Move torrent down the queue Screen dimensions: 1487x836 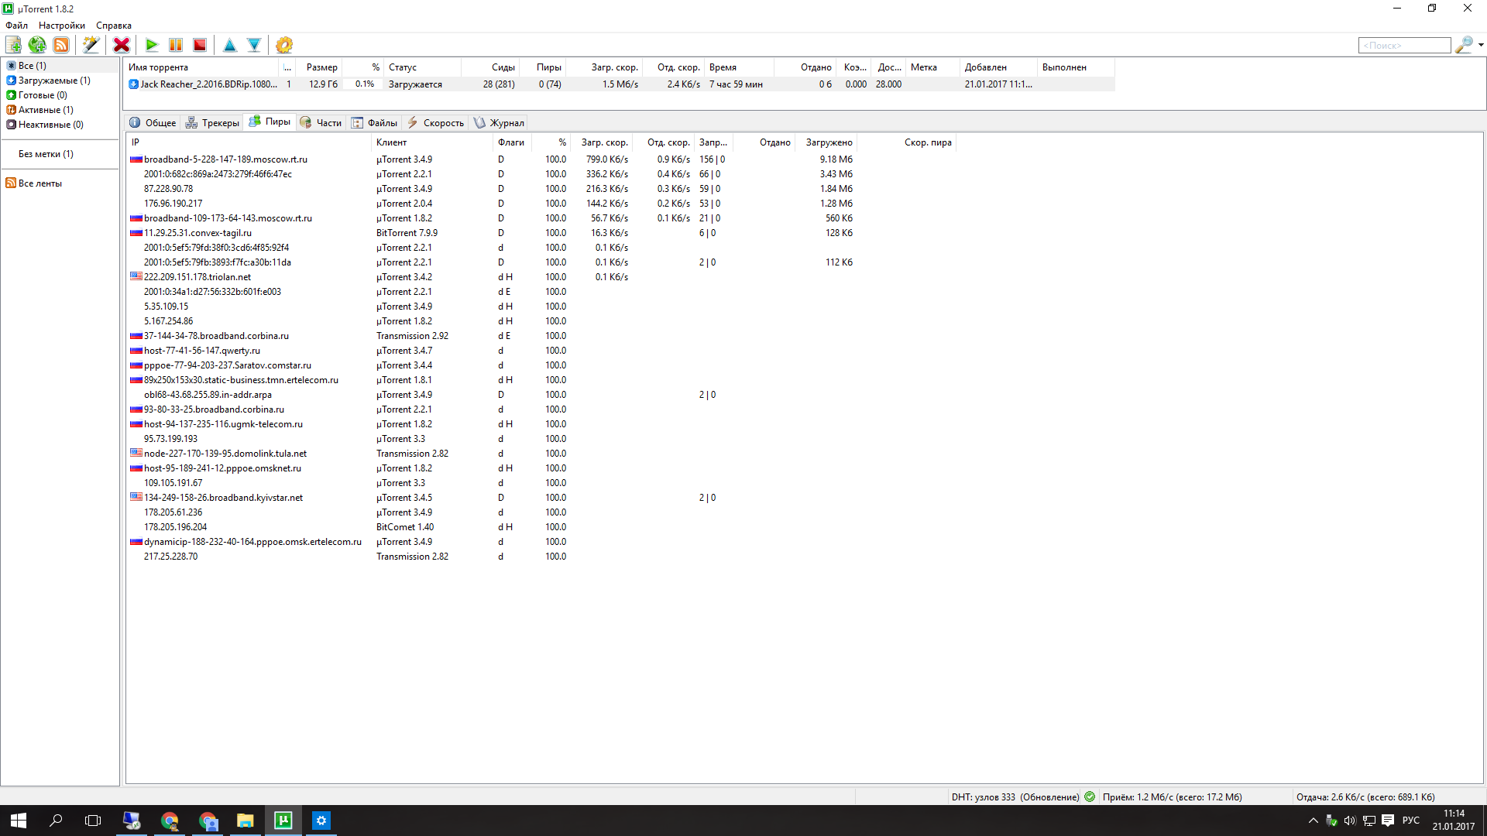pos(254,45)
